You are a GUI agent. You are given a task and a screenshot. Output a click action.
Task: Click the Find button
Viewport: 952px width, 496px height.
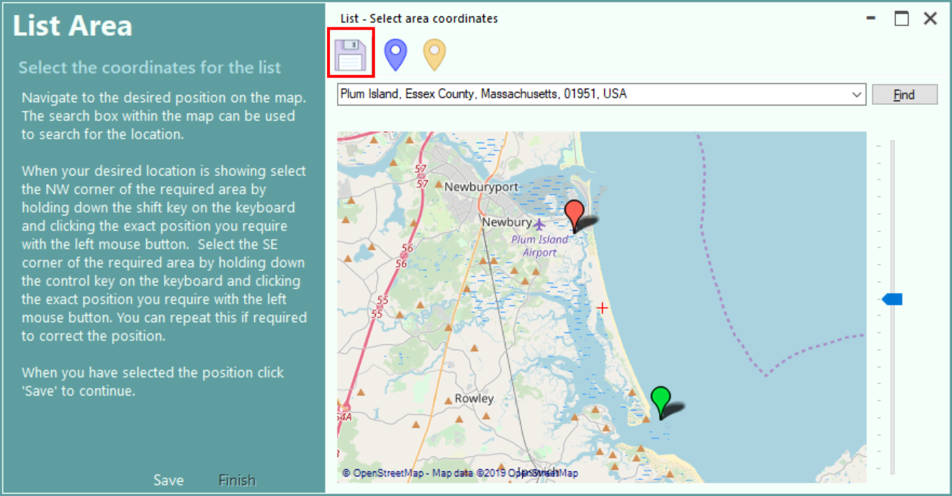pos(904,94)
